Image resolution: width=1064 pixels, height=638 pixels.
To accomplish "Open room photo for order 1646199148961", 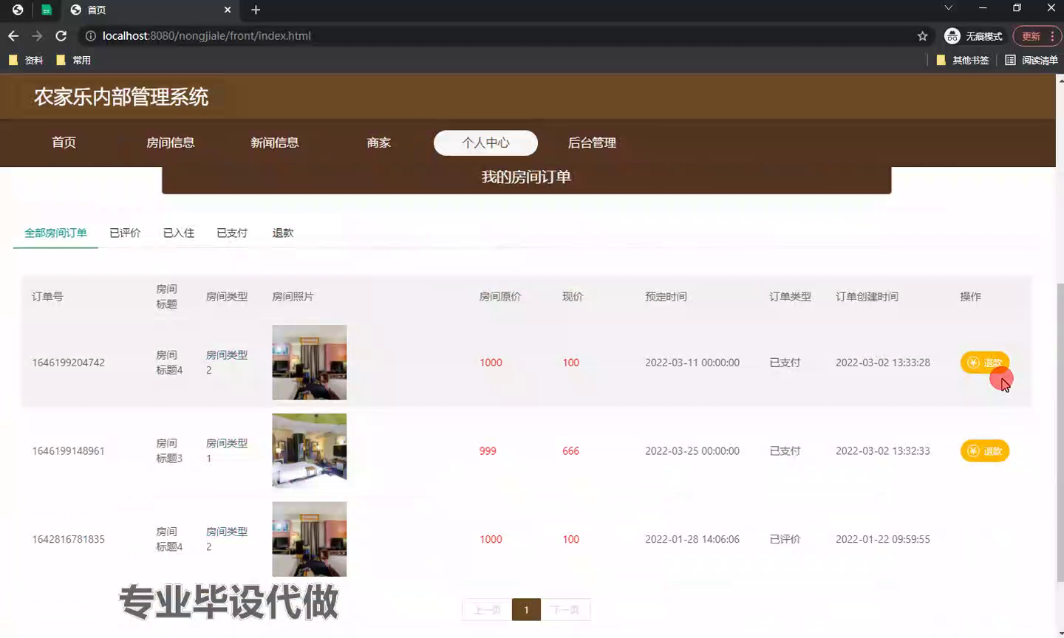I will [309, 450].
